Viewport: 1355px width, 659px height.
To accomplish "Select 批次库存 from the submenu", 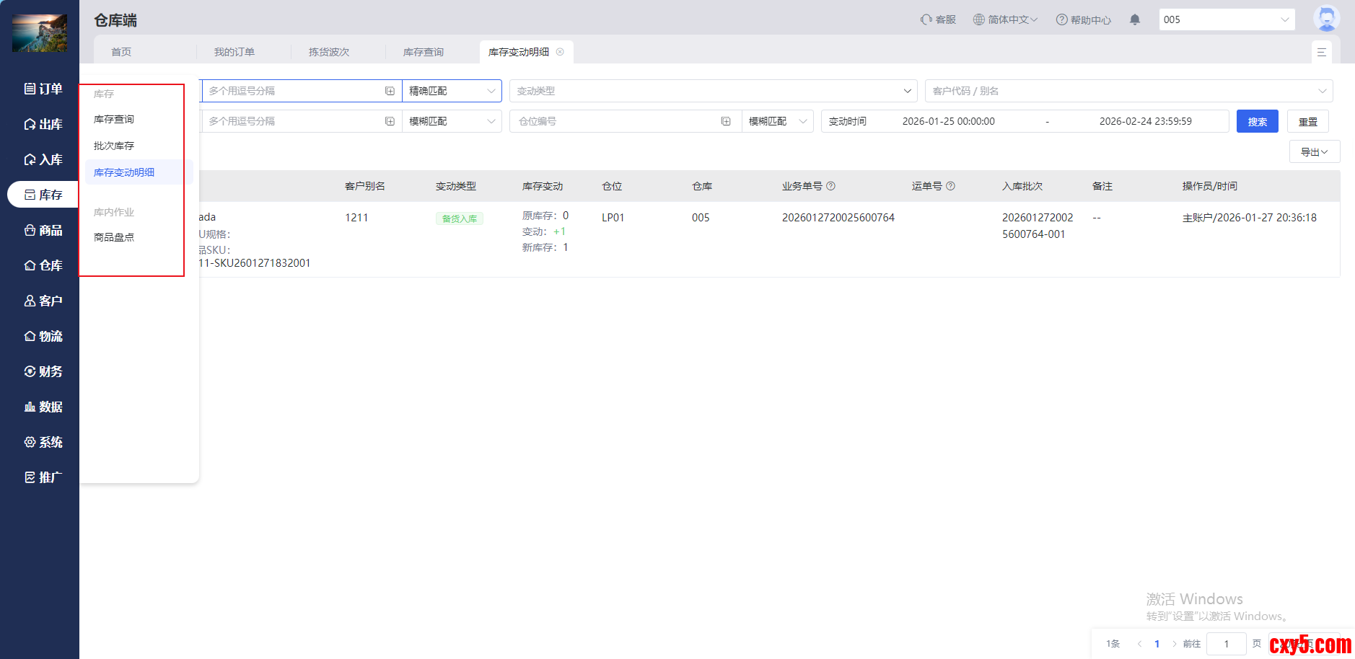I will (114, 146).
